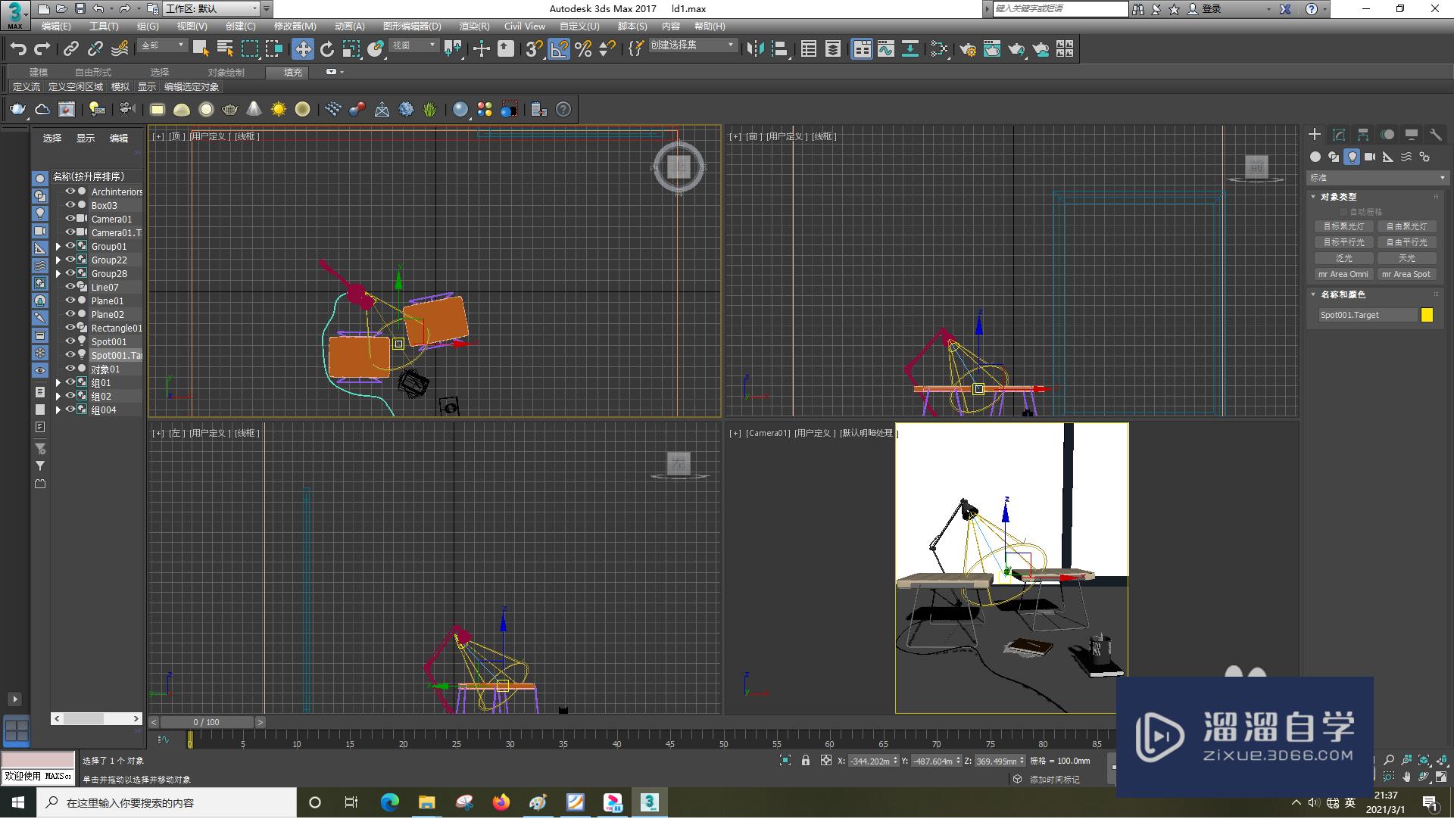The image size is (1454, 819).
Task: Open the Utilities wrench panel tab
Action: point(1436,135)
